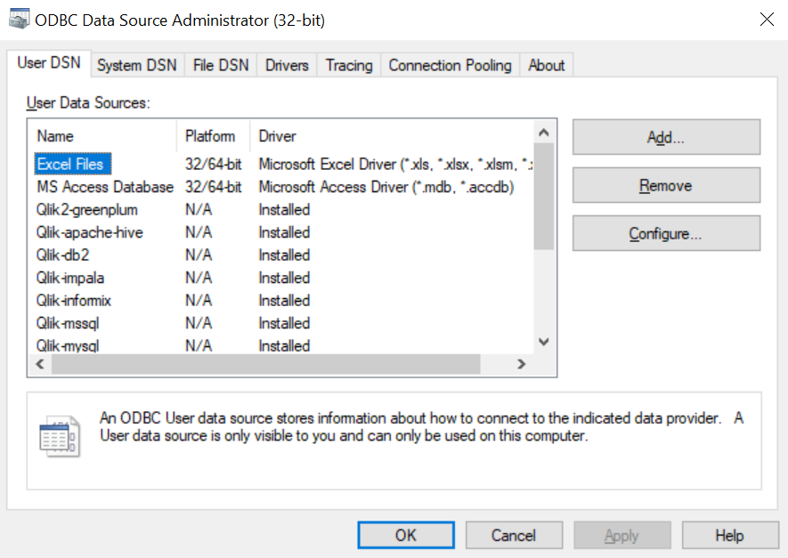
Task: Click the Cancel button
Action: click(514, 536)
